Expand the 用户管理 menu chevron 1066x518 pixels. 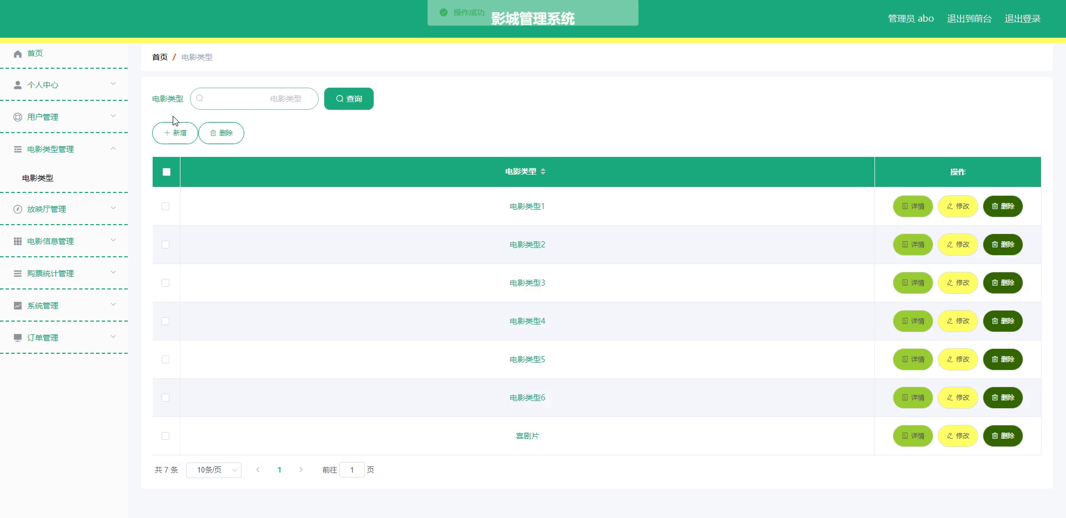tap(113, 116)
